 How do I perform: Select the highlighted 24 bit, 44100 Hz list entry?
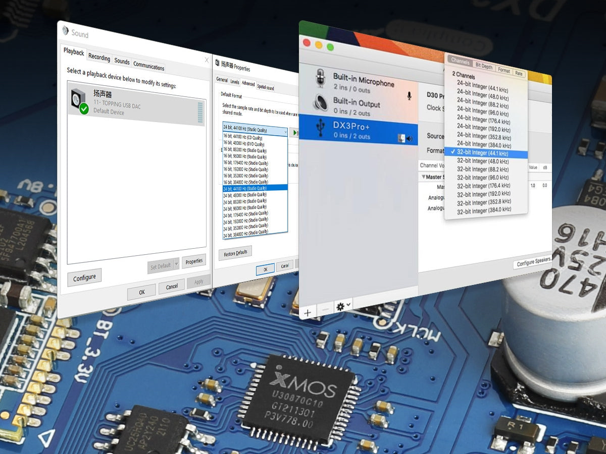[255, 188]
